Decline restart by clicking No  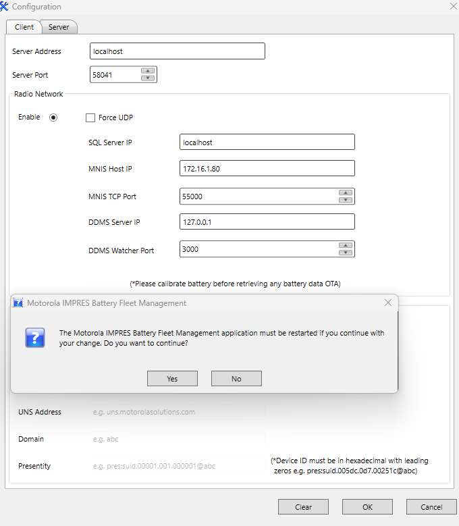[x=236, y=378]
